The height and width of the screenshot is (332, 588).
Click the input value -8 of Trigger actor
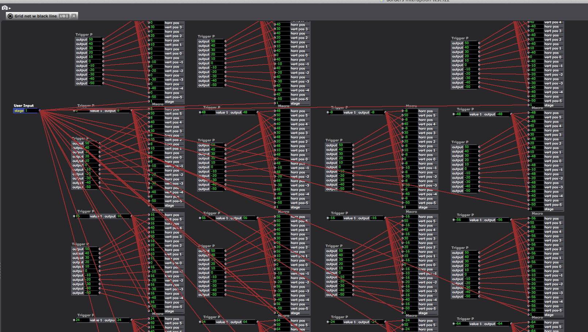pos(335,112)
